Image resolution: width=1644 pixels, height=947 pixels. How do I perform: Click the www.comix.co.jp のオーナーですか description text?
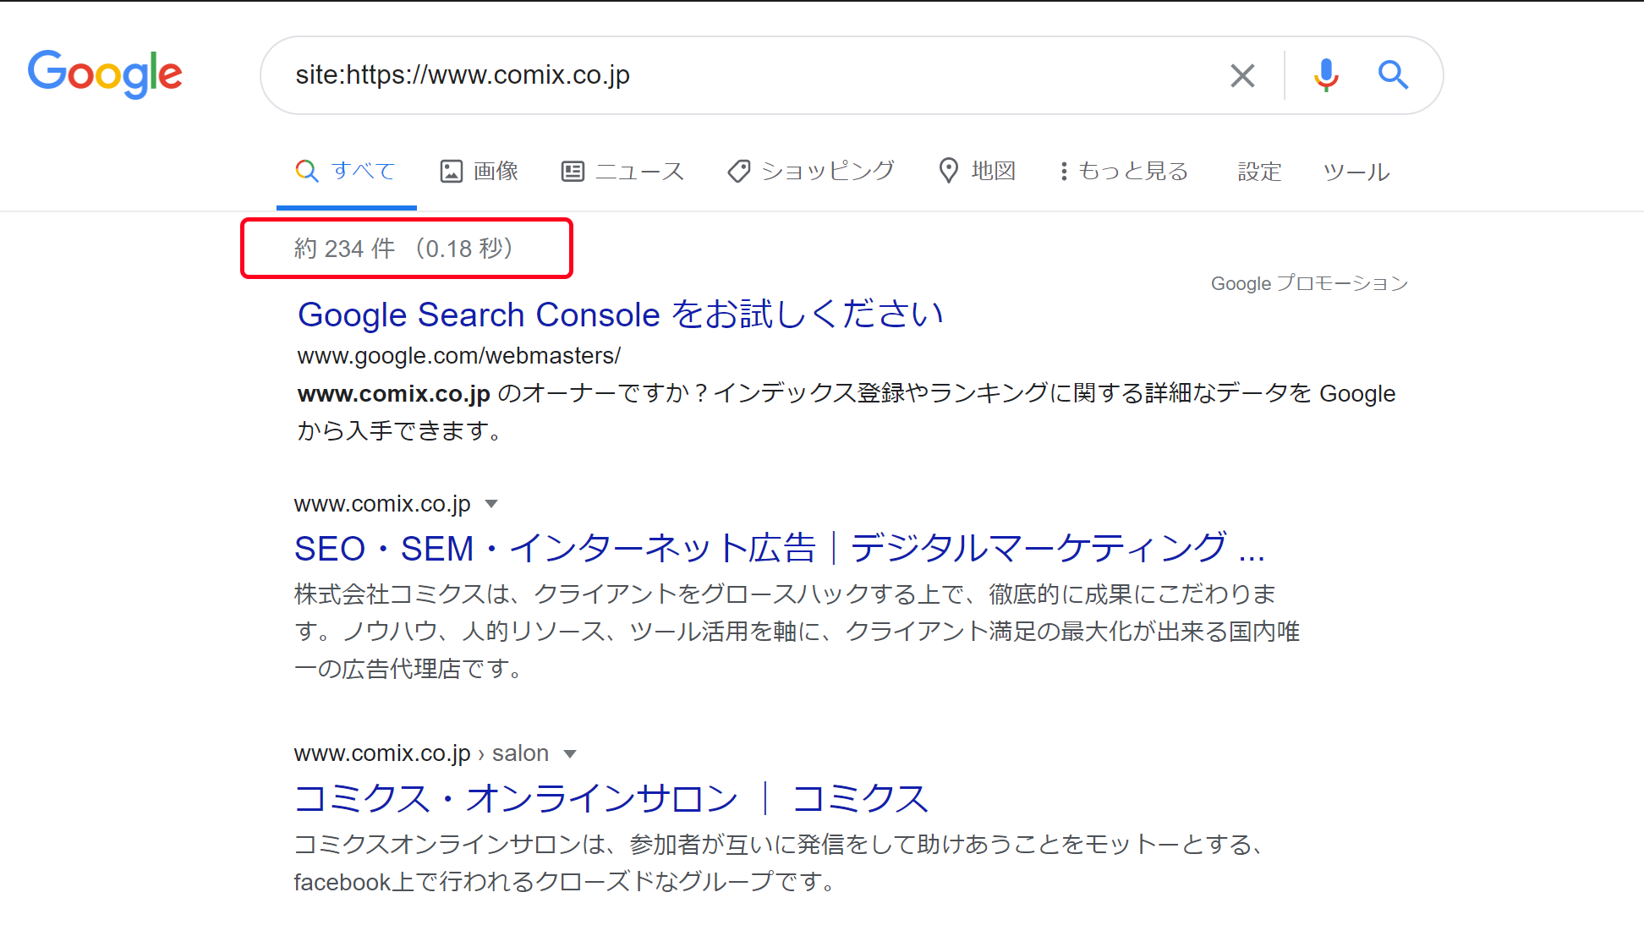[847, 412]
